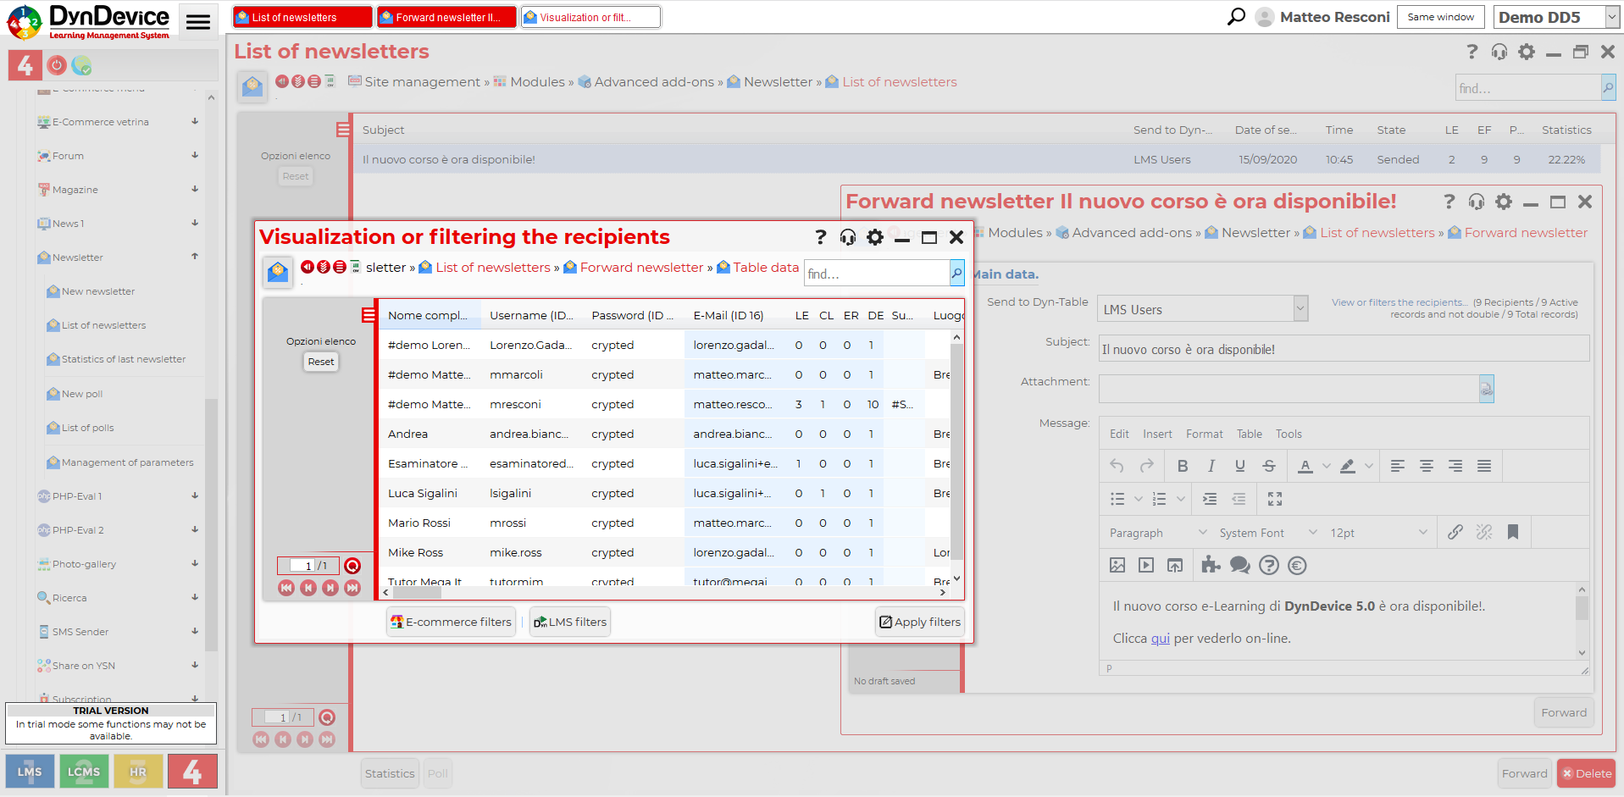Open highlight color dropdown arrow
The height and width of the screenshot is (797, 1624).
point(1369,466)
